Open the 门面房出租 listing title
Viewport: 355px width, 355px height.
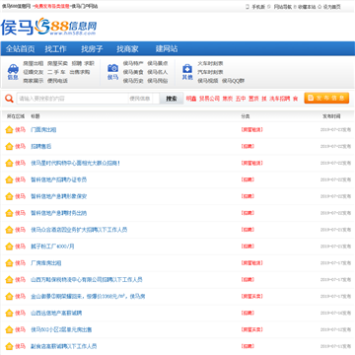point(43,130)
